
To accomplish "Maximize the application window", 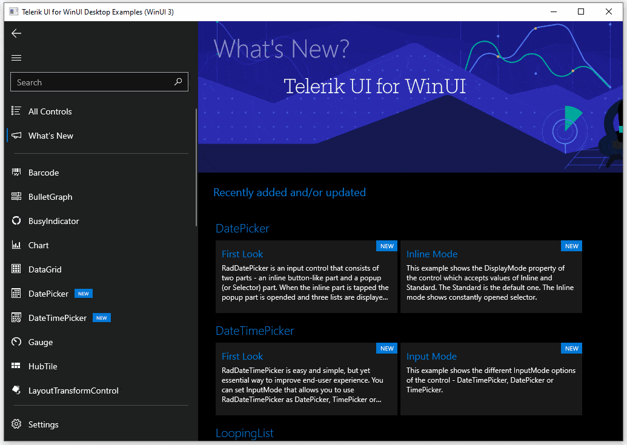I will 581,12.
